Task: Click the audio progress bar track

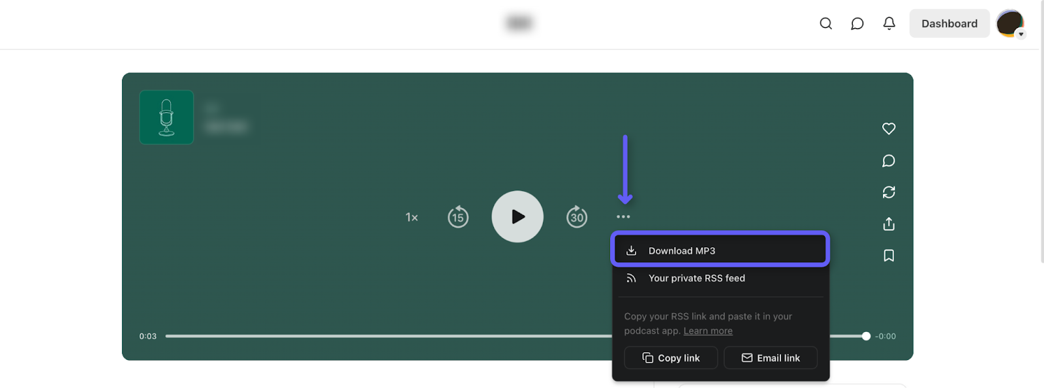Action: pos(391,336)
